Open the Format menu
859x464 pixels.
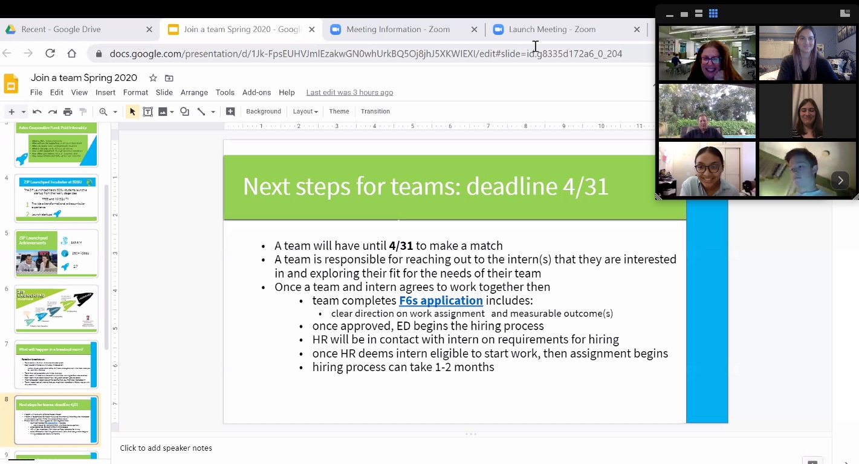tap(135, 92)
